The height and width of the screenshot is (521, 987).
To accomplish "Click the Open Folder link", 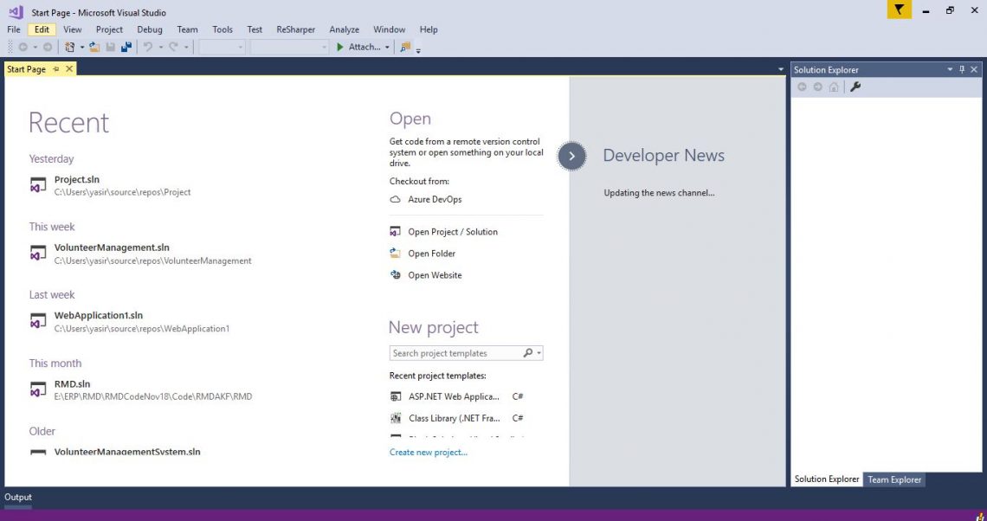I will click(x=432, y=254).
